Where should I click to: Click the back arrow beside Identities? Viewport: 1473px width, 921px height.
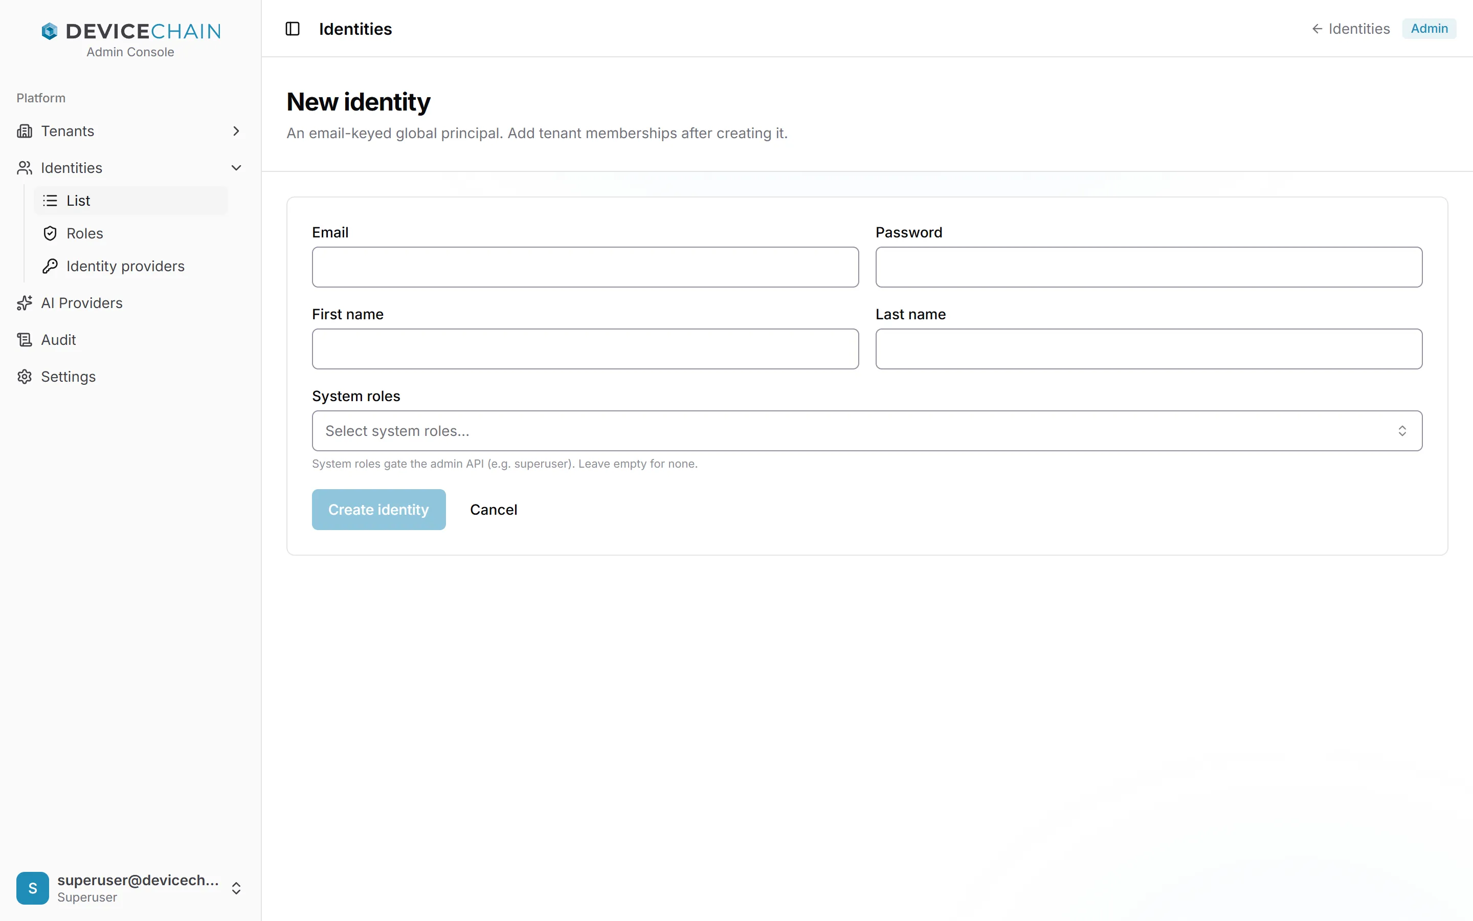coord(1316,29)
